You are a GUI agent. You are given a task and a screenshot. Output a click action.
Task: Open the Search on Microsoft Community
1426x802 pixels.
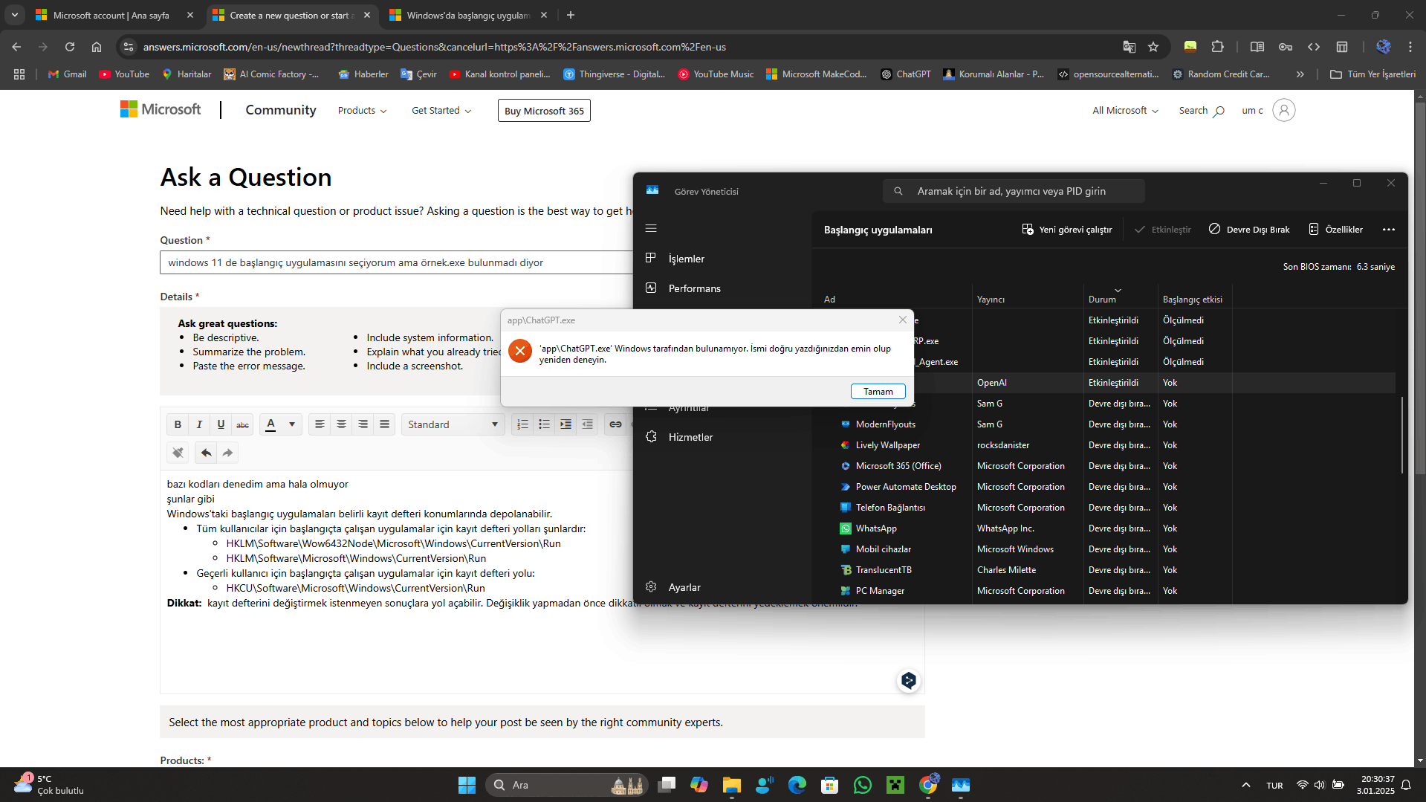point(1201,111)
